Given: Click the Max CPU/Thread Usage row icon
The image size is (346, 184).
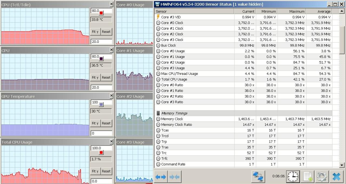Looking at the screenshot, I should pyautogui.click(x=158, y=74).
